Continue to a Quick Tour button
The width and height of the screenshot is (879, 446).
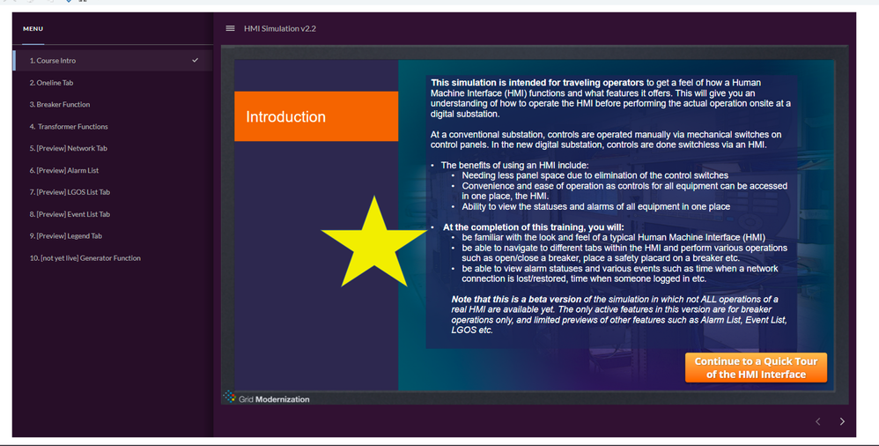[756, 368]
